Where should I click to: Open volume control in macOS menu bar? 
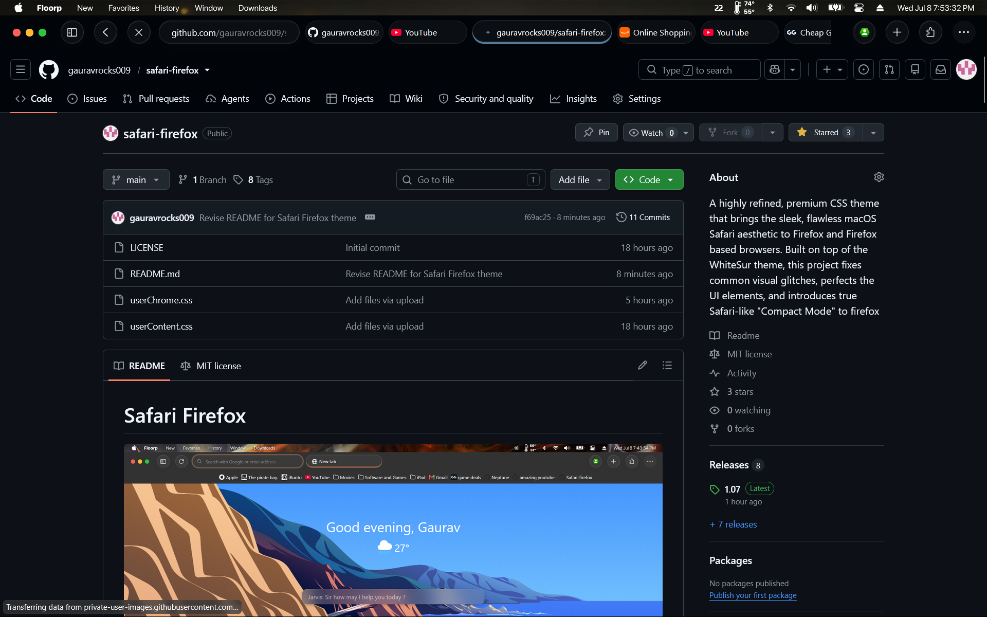coord(812,8)
